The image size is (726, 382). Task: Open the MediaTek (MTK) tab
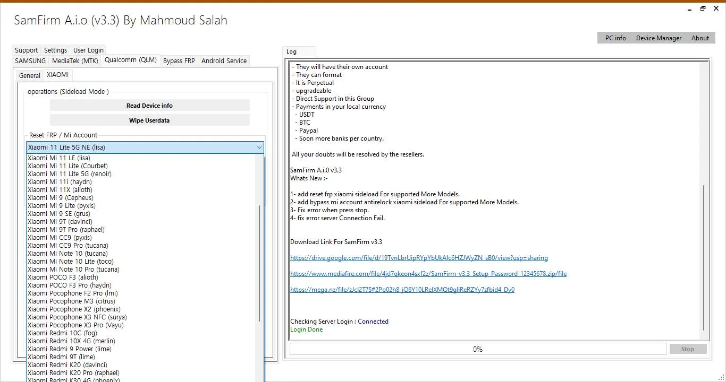coord(75,61)
